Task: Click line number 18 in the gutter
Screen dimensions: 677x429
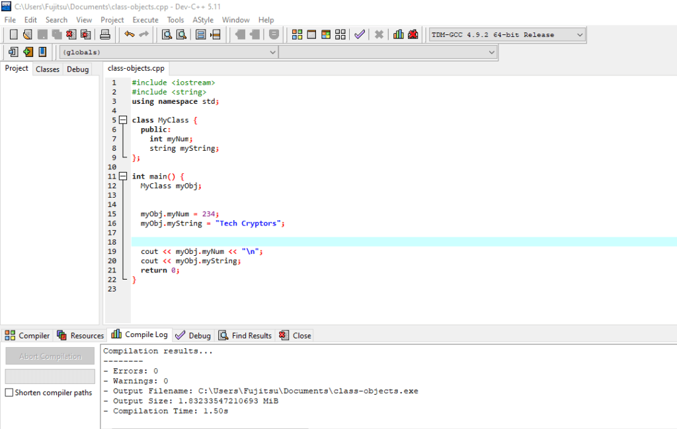Action: (x=112, y=242)
